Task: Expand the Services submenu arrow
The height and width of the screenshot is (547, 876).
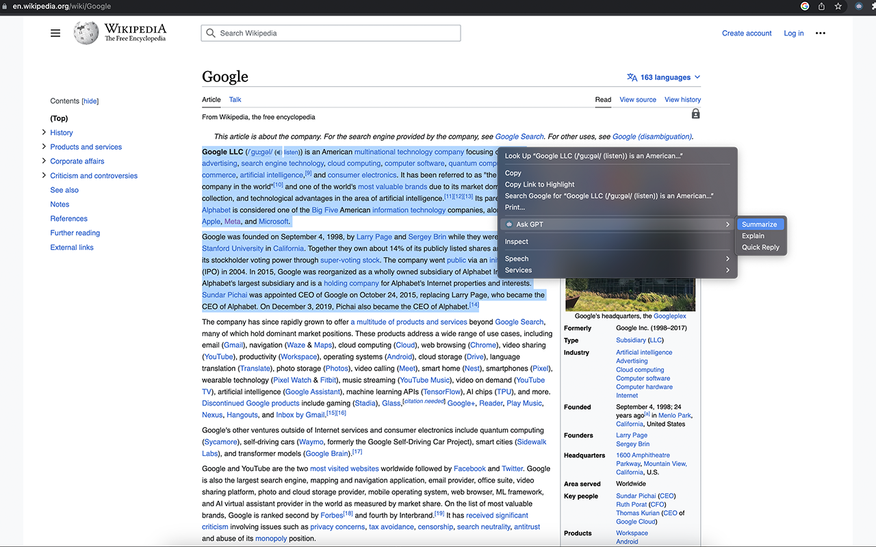Action: click(x=727, y=270)
